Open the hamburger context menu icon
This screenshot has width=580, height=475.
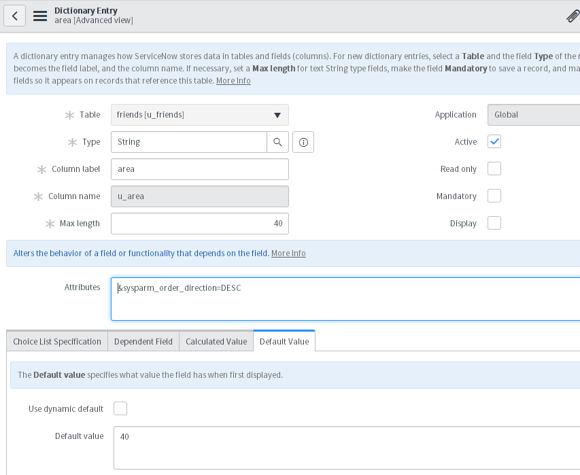coord(40,16)
